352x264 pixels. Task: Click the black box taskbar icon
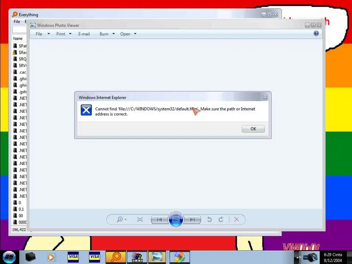[30, 257]
